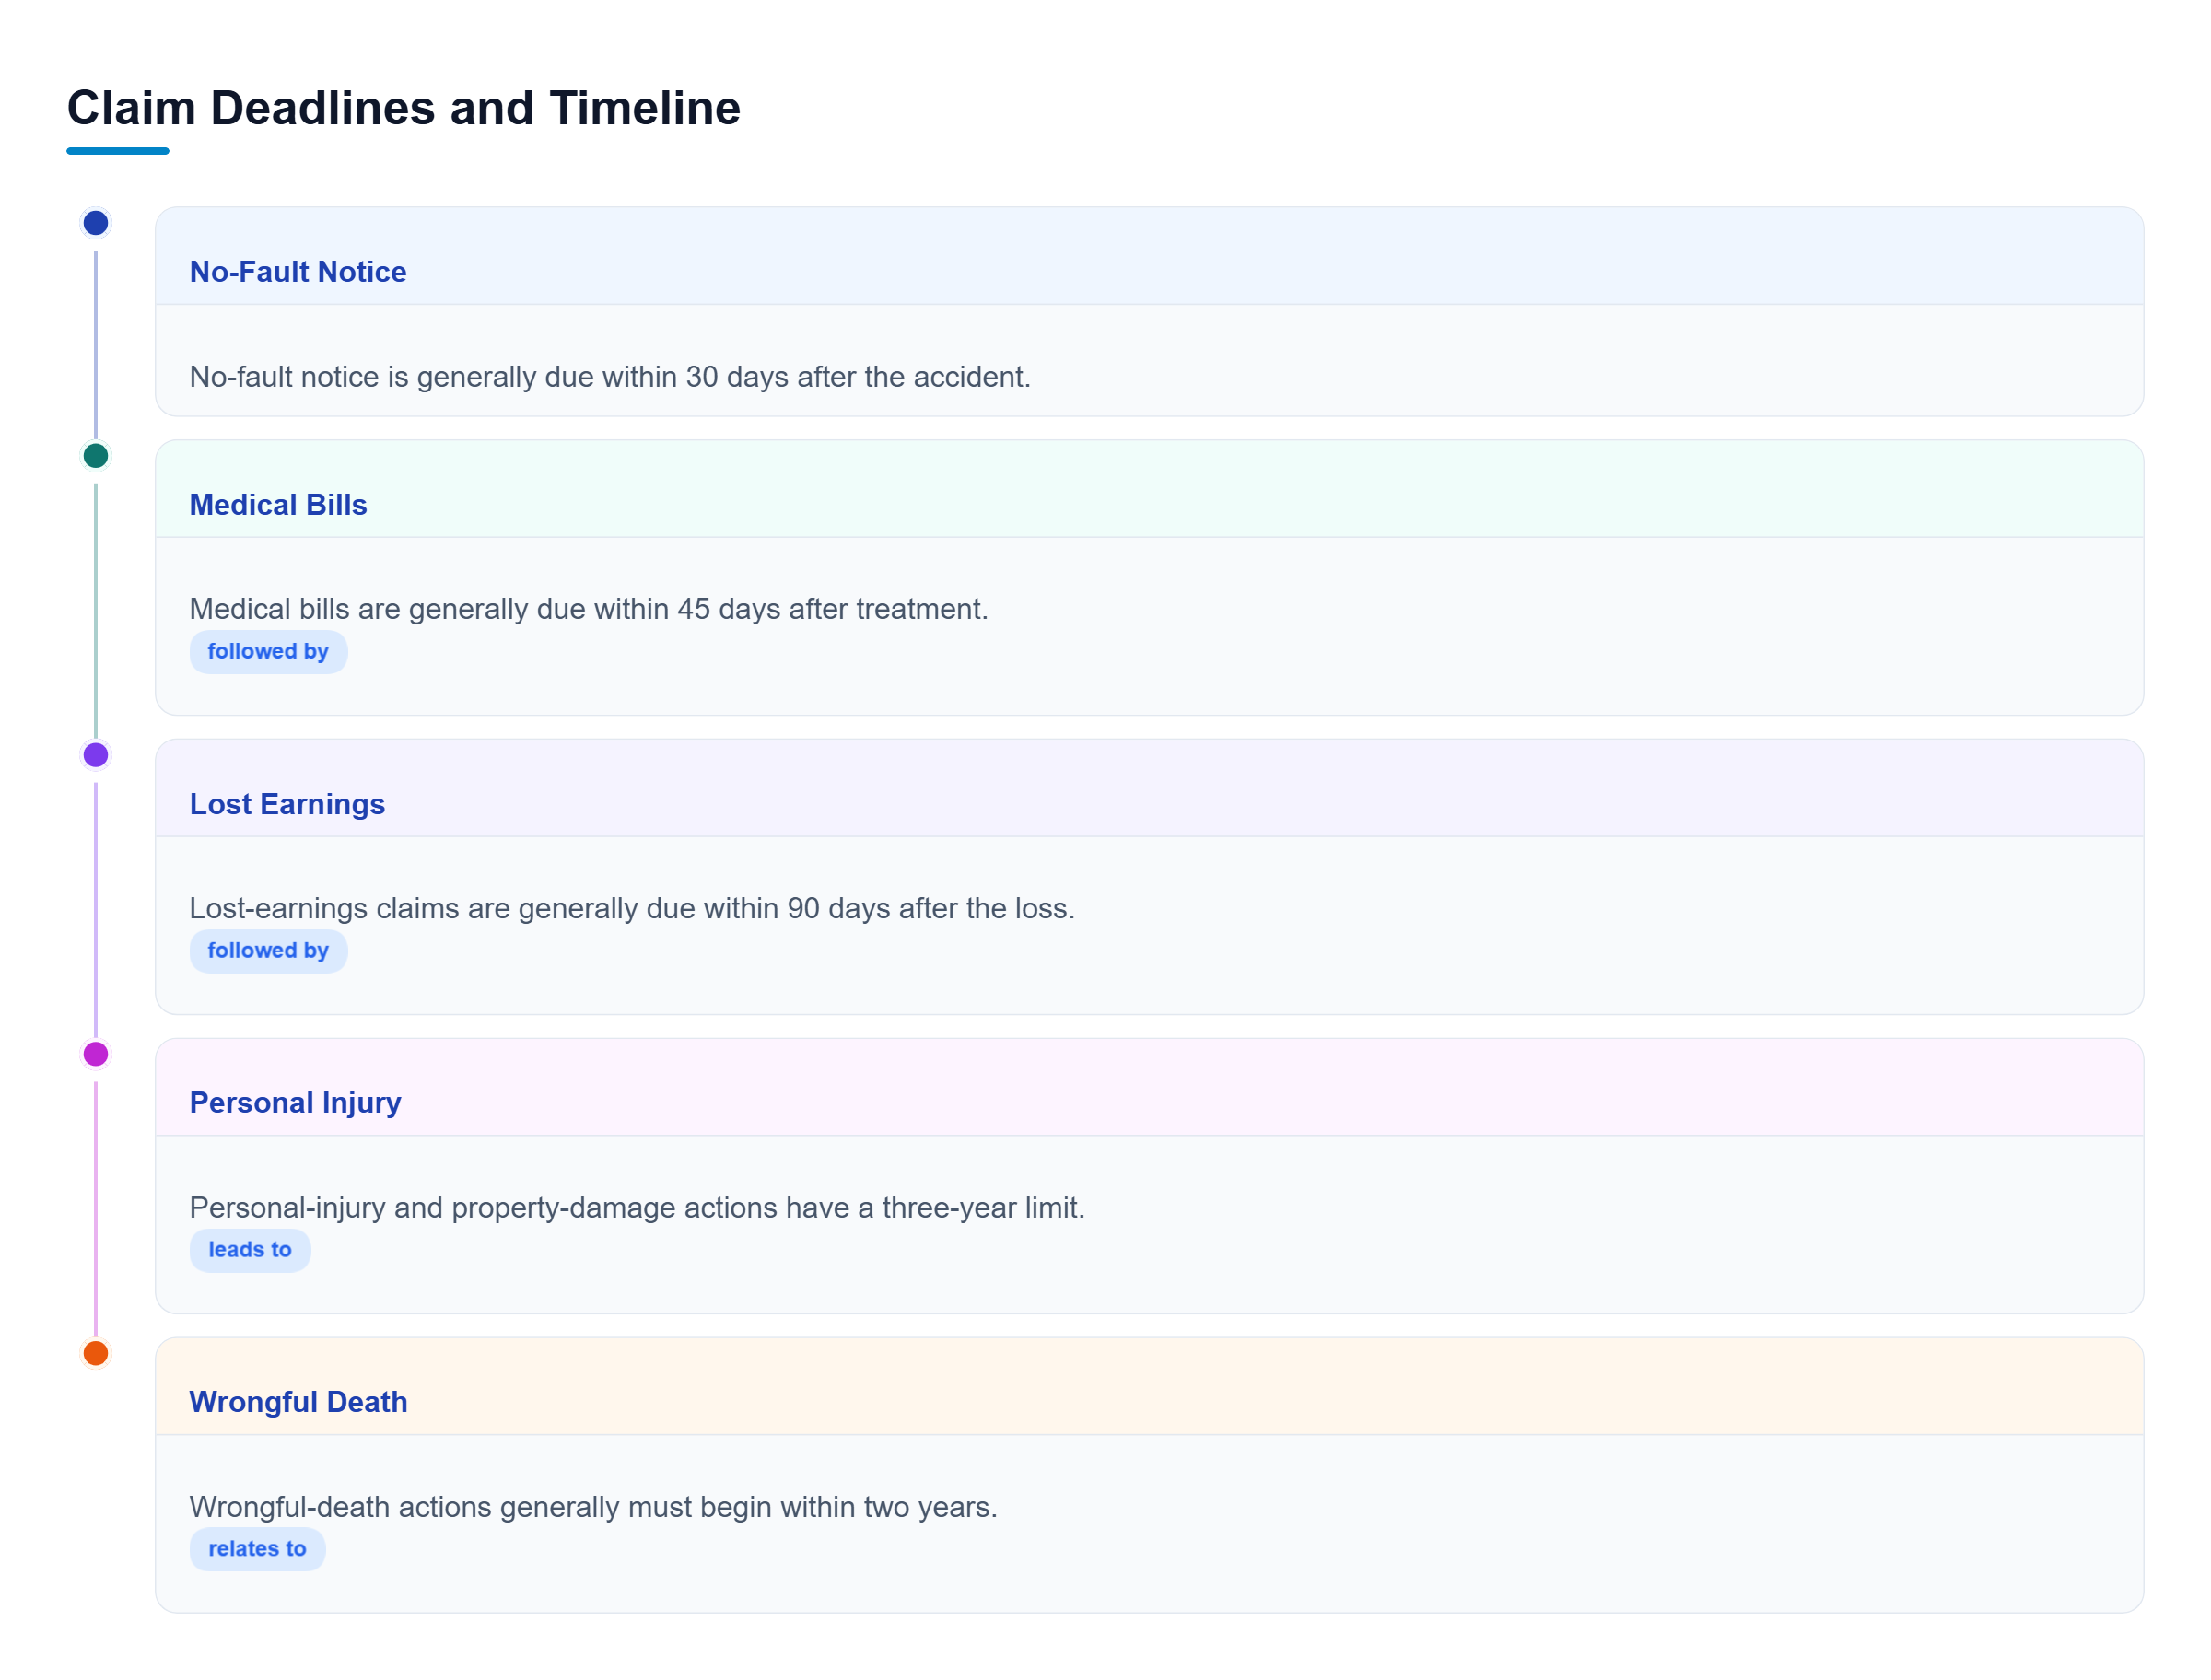
Task: Click the Claim Deadlines and Timeline title
Action: pyautogui.click(x=403, y=108)
